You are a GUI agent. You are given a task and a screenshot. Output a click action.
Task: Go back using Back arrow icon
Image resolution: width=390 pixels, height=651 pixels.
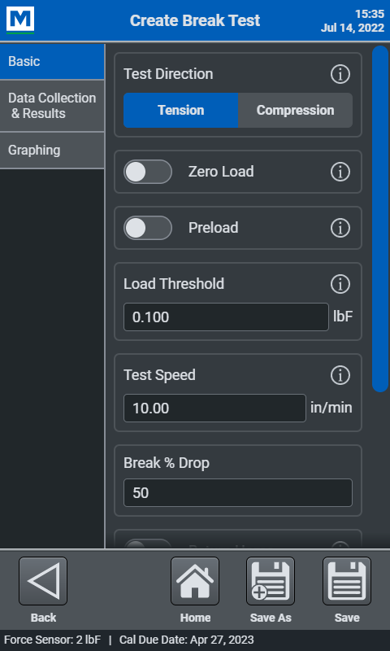coord(43,581)
